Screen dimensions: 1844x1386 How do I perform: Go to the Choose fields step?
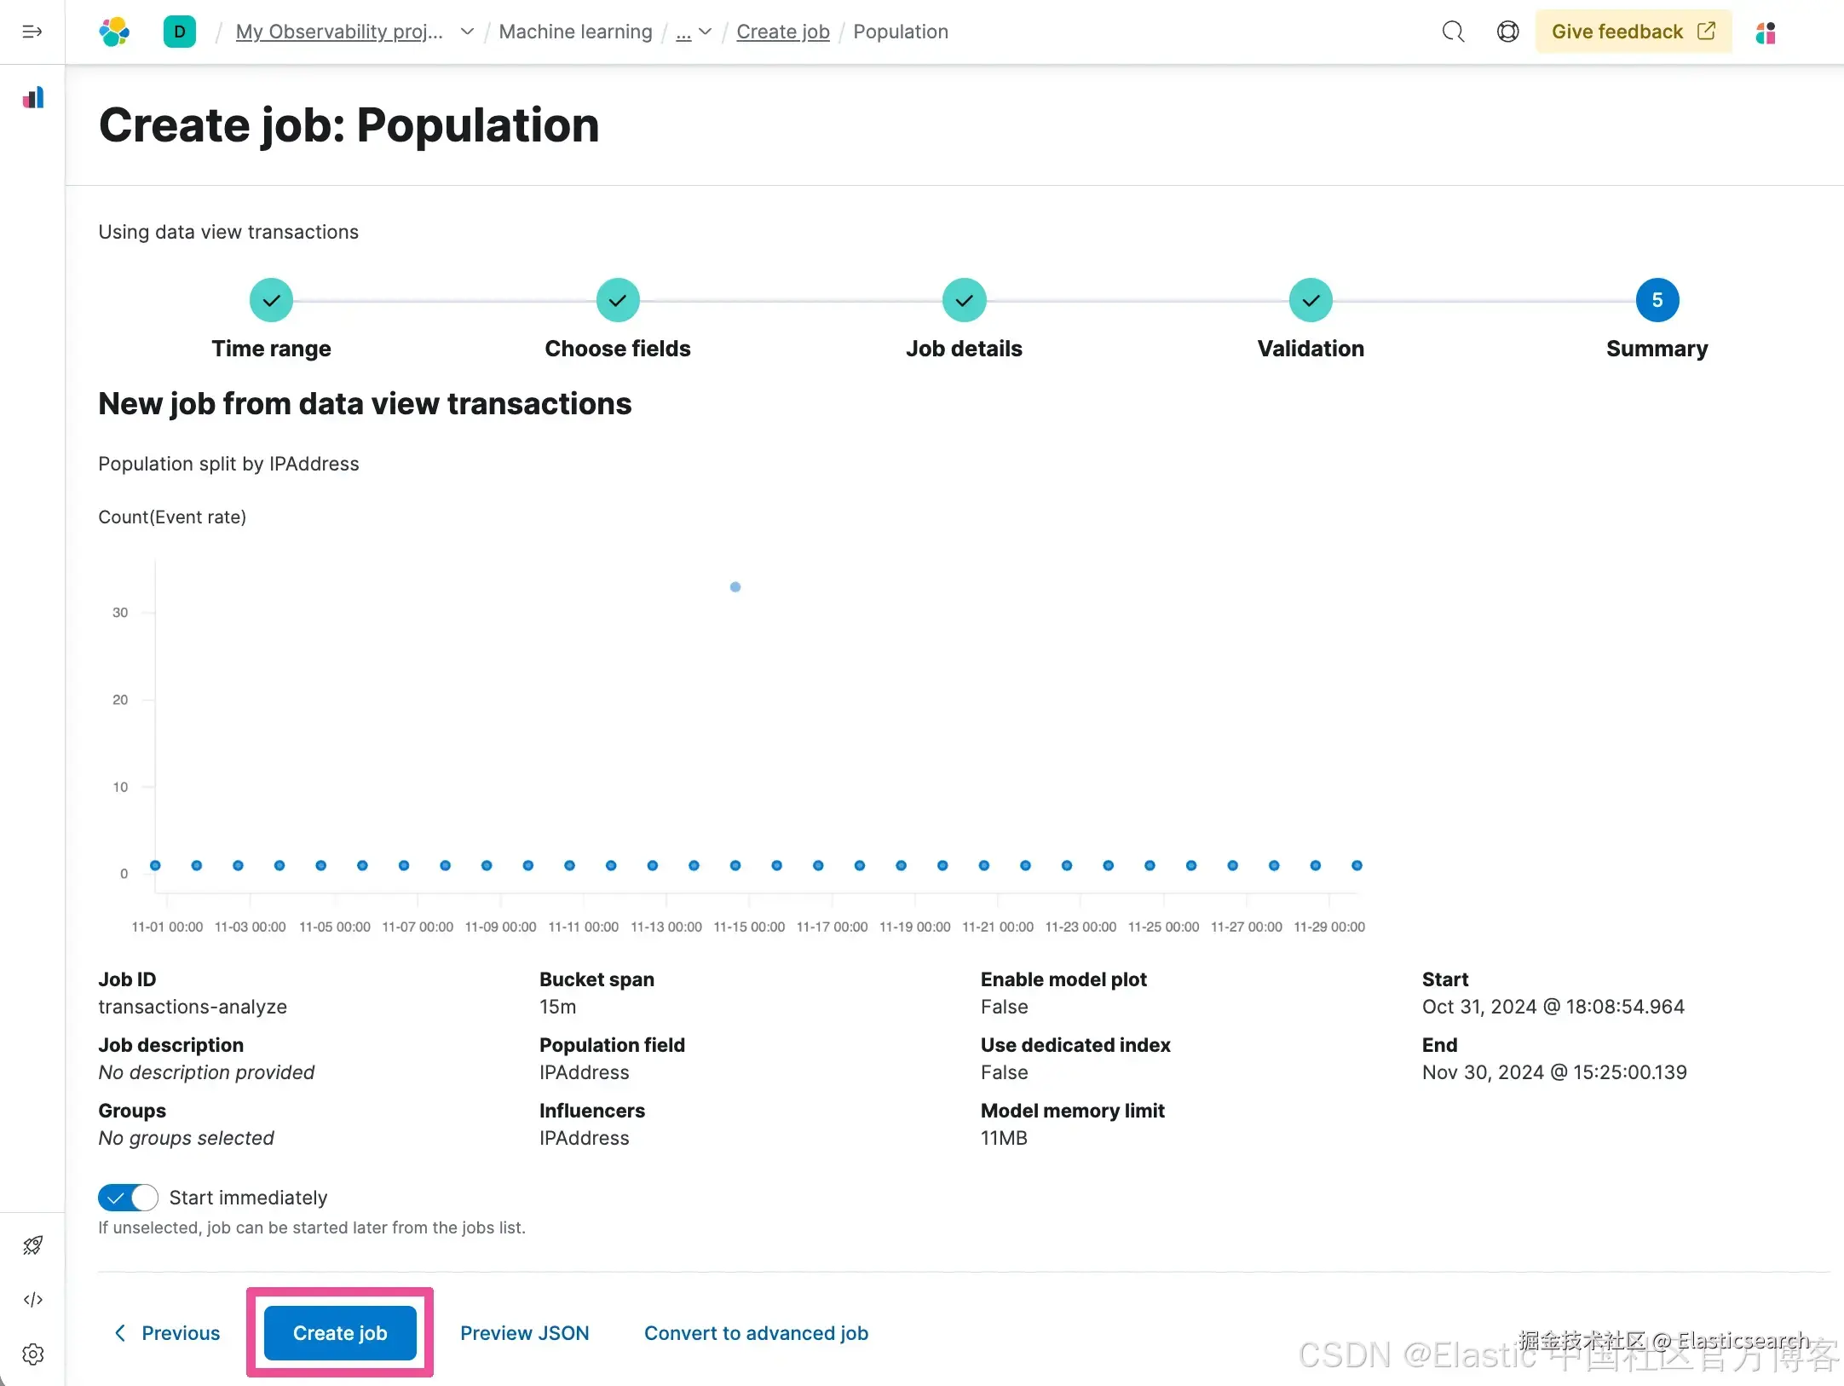pos(617,300)
